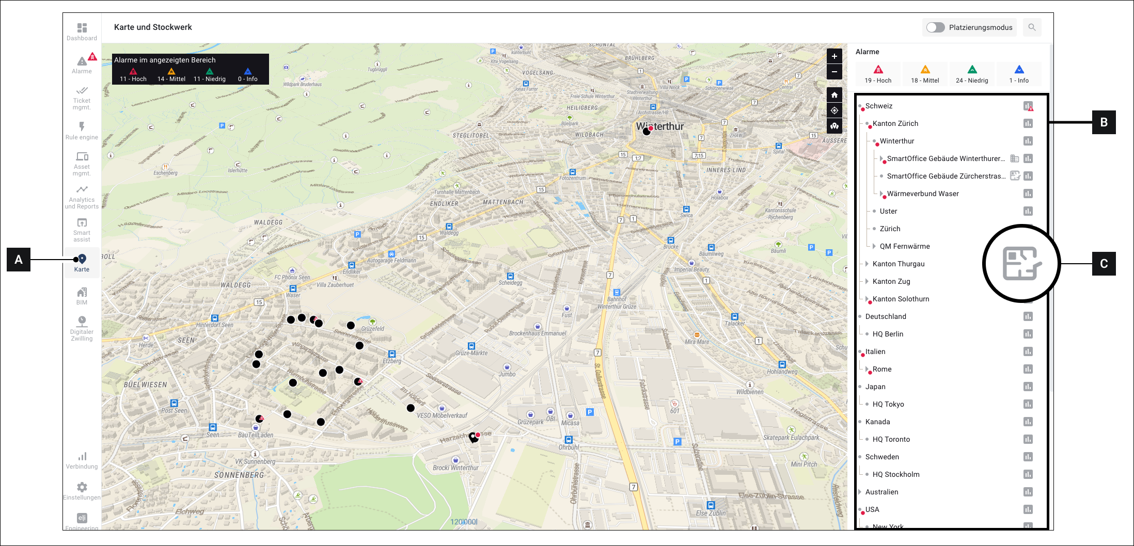
Task: Reset map to home view
Action: [834, 95]
